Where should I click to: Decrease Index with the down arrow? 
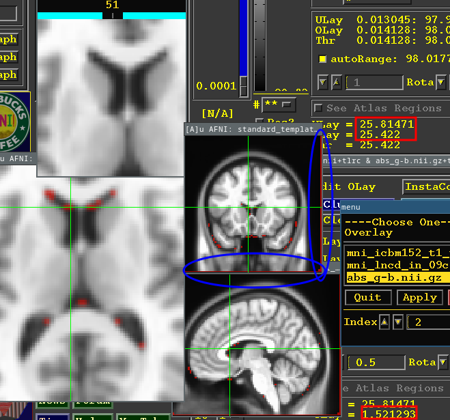(x=399, y=322)
